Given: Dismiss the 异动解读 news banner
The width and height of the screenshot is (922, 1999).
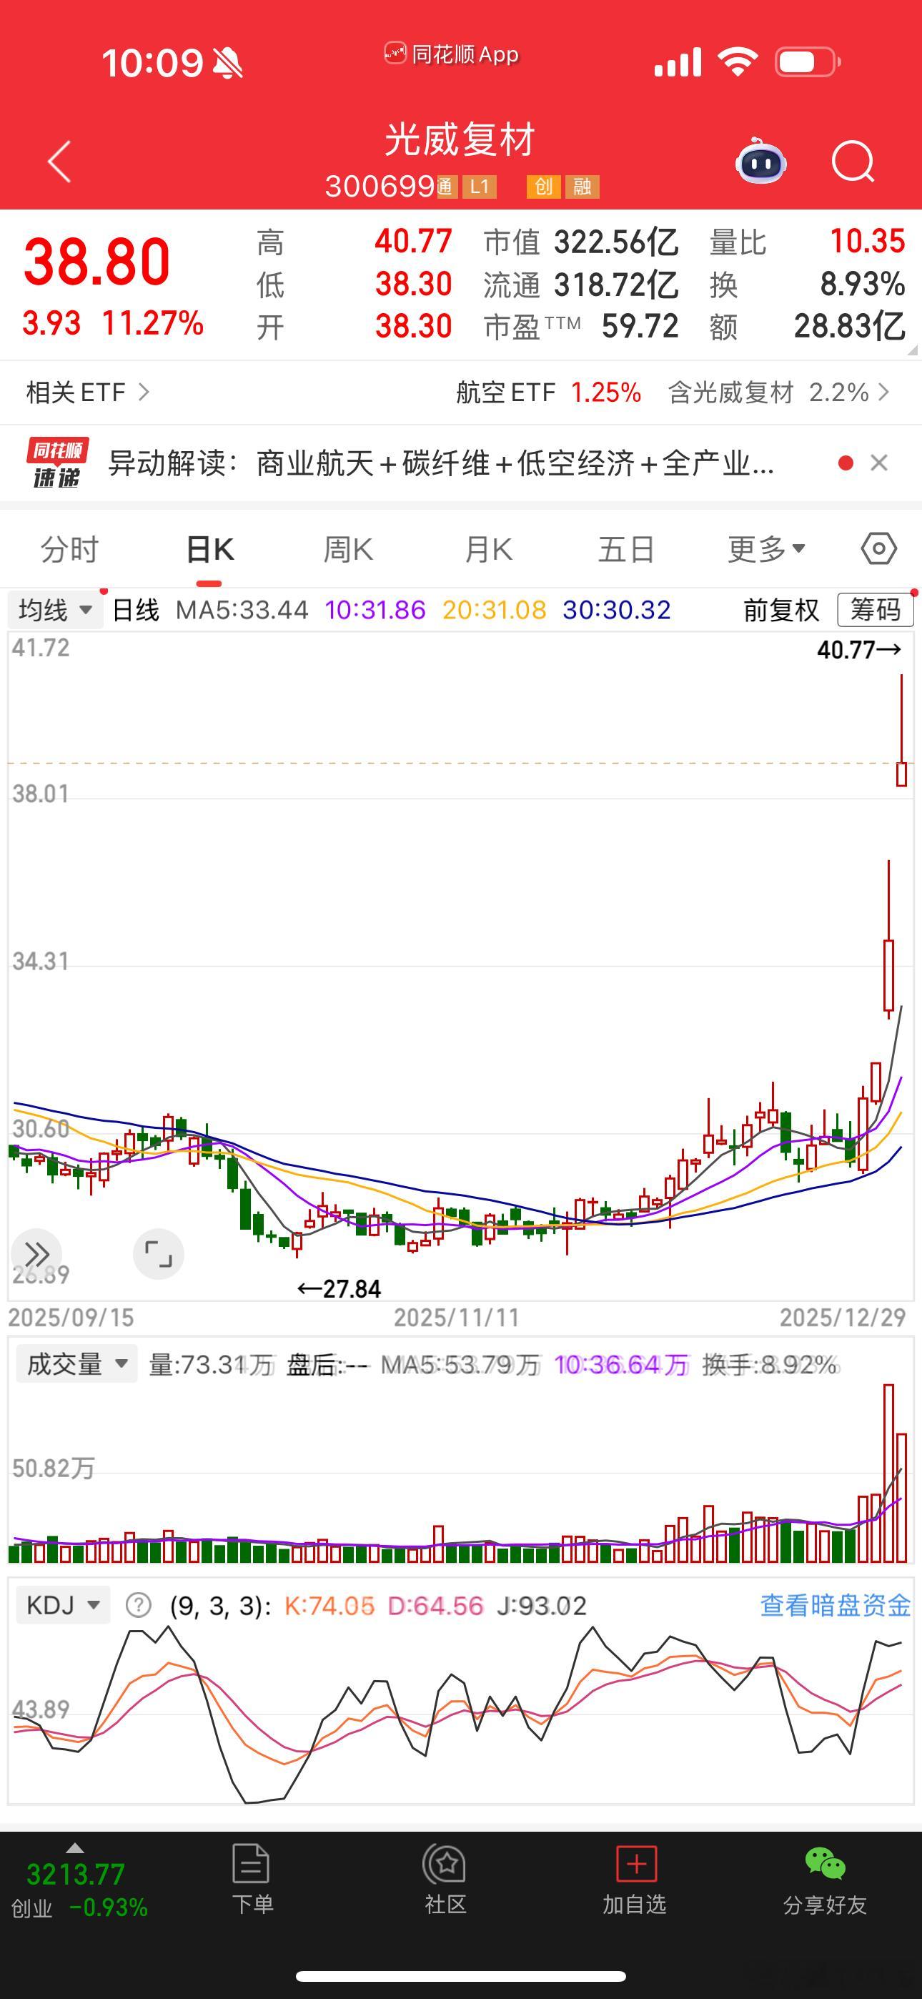Looking at the screenshot, I should [878, 463].
